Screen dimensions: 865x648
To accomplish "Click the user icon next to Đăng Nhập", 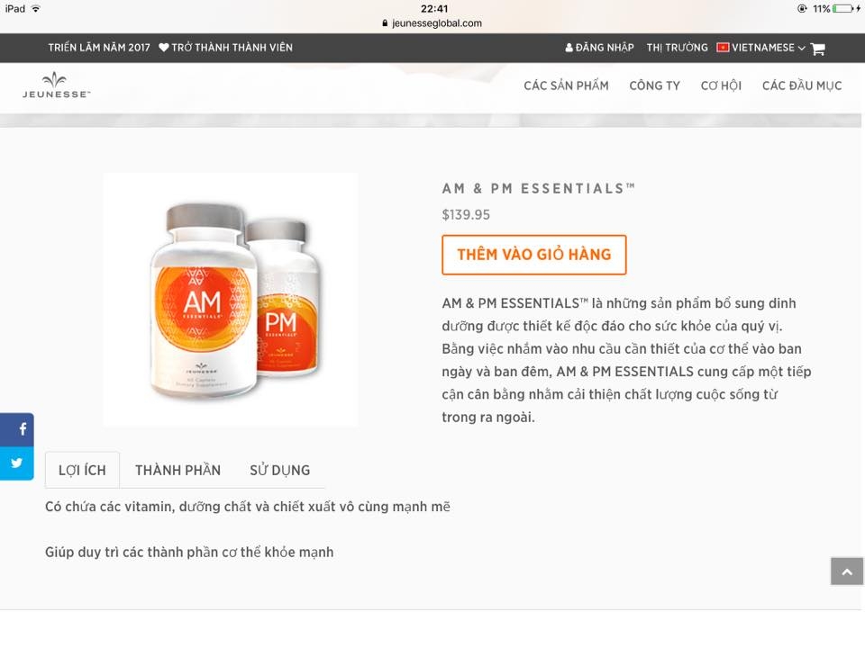I will pyautogui.click(x=569, y=48).
